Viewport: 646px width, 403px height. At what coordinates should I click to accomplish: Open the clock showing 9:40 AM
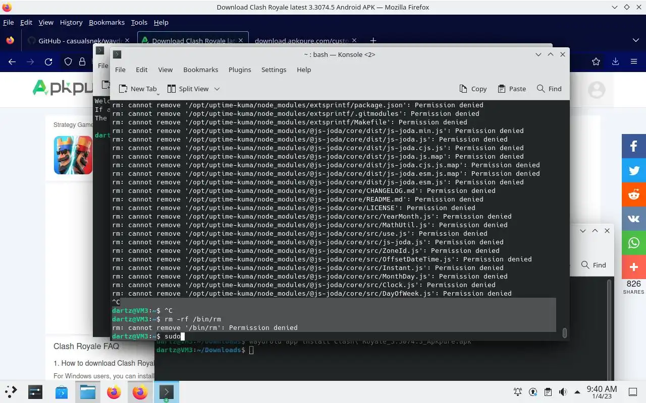[x=602, y=392]
